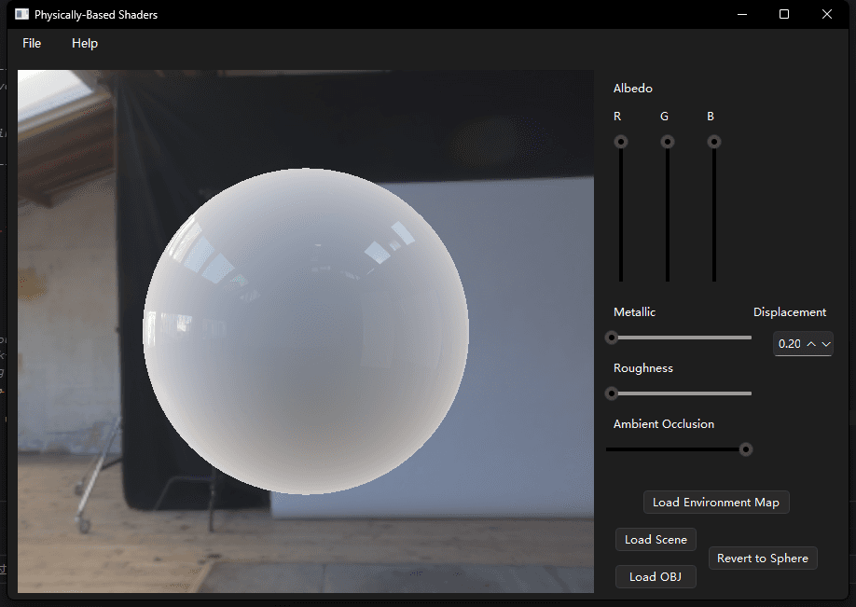Image resolution: width=856 pixels, height=607 pixels.
Task: Click the Roughness label
Action: click(x=643, y=368)
